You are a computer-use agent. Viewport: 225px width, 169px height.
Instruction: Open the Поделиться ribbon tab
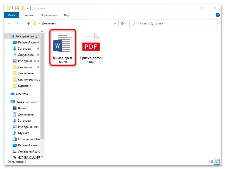49,15
